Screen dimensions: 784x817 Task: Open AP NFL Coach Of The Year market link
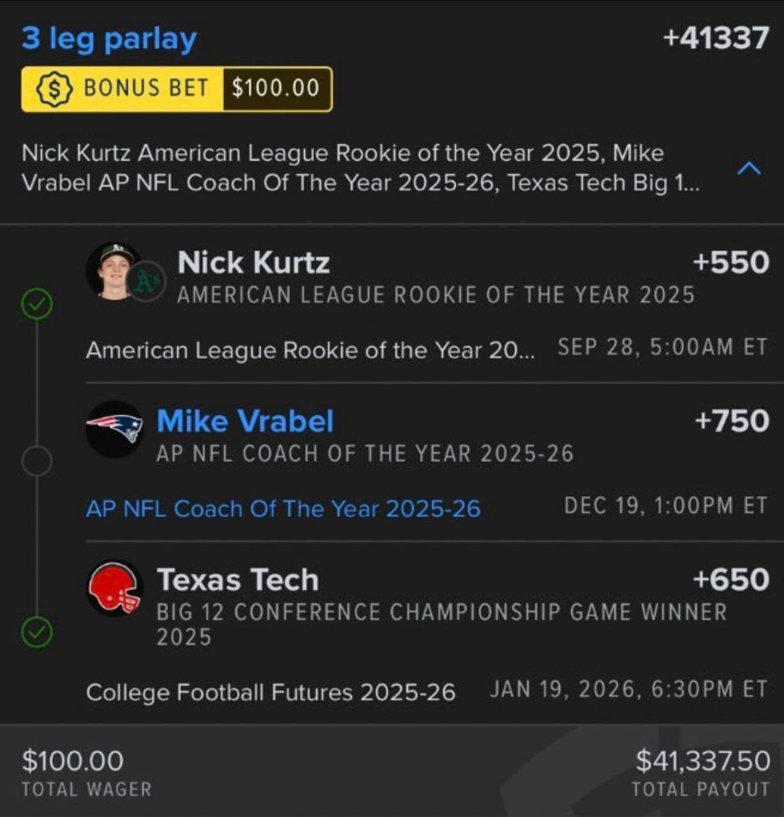pos(283,509)
